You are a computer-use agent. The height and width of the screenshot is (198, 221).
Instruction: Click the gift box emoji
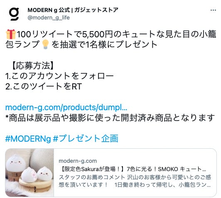tap(11, 34)
